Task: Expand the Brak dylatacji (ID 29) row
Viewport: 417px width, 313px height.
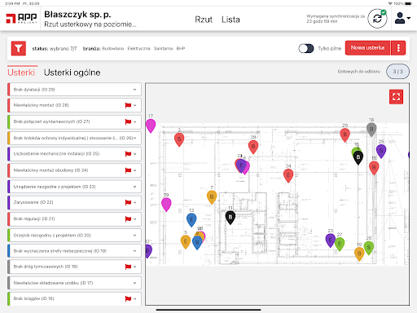Action: pos(74,90)
